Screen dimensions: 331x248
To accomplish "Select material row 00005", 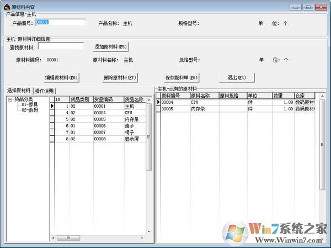I will click(x=236, y=109).
